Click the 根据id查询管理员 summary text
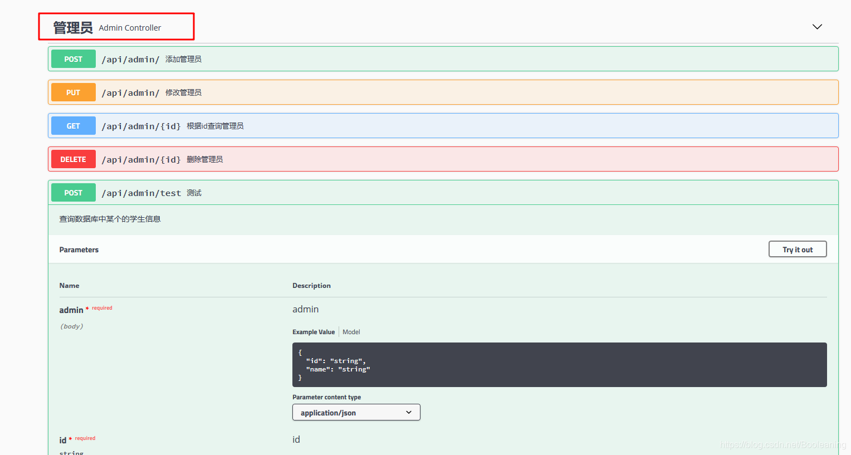The image size is (851, 455). point(216,126)
